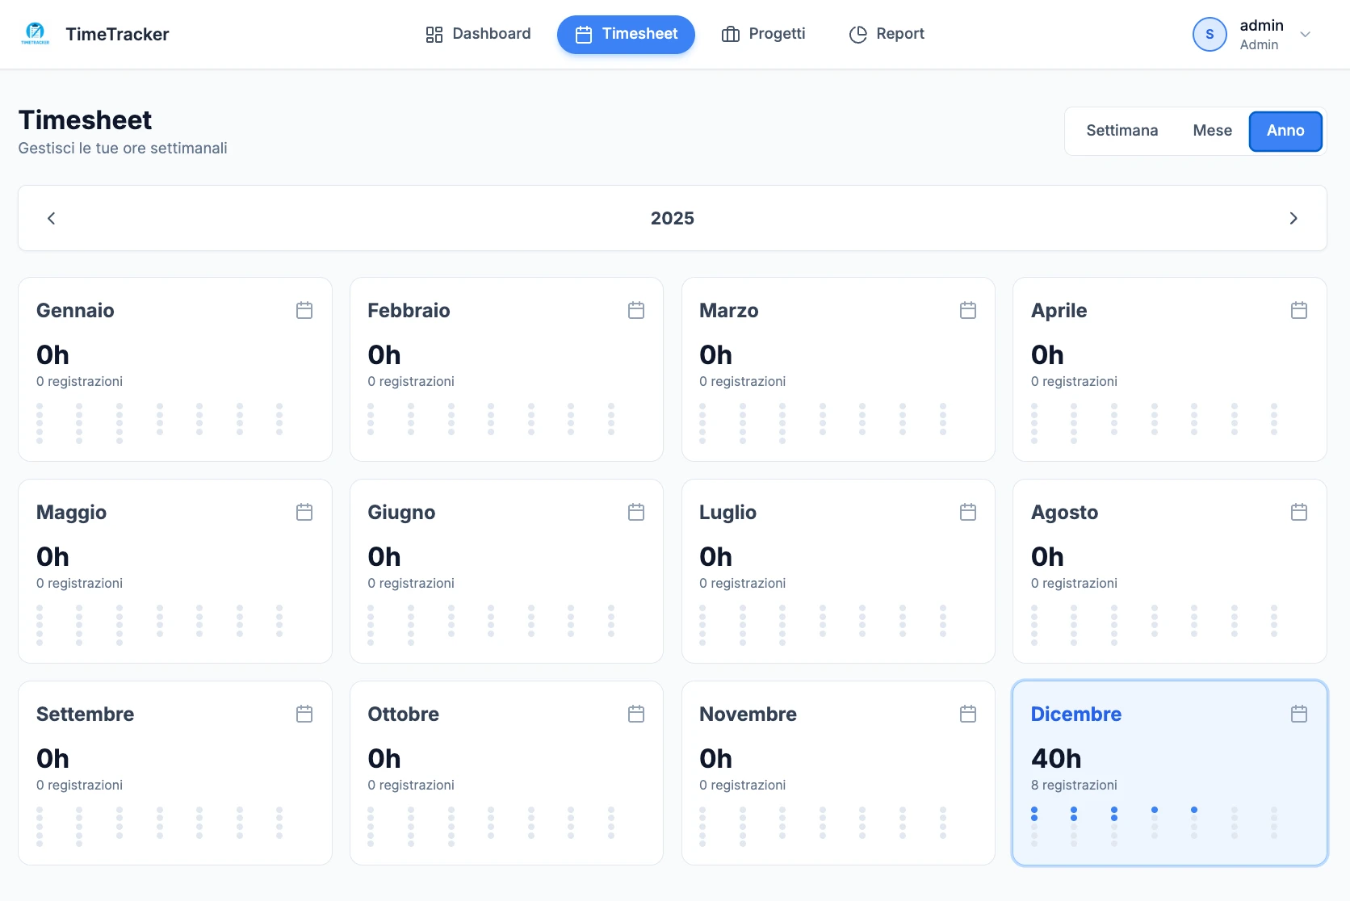The height and width of the screenshot is (901, 1350).
Task: Switch to Mese view
Action: click(x=1212, y=131)
